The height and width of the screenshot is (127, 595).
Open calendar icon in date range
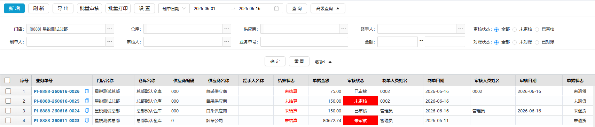point(276,8)
